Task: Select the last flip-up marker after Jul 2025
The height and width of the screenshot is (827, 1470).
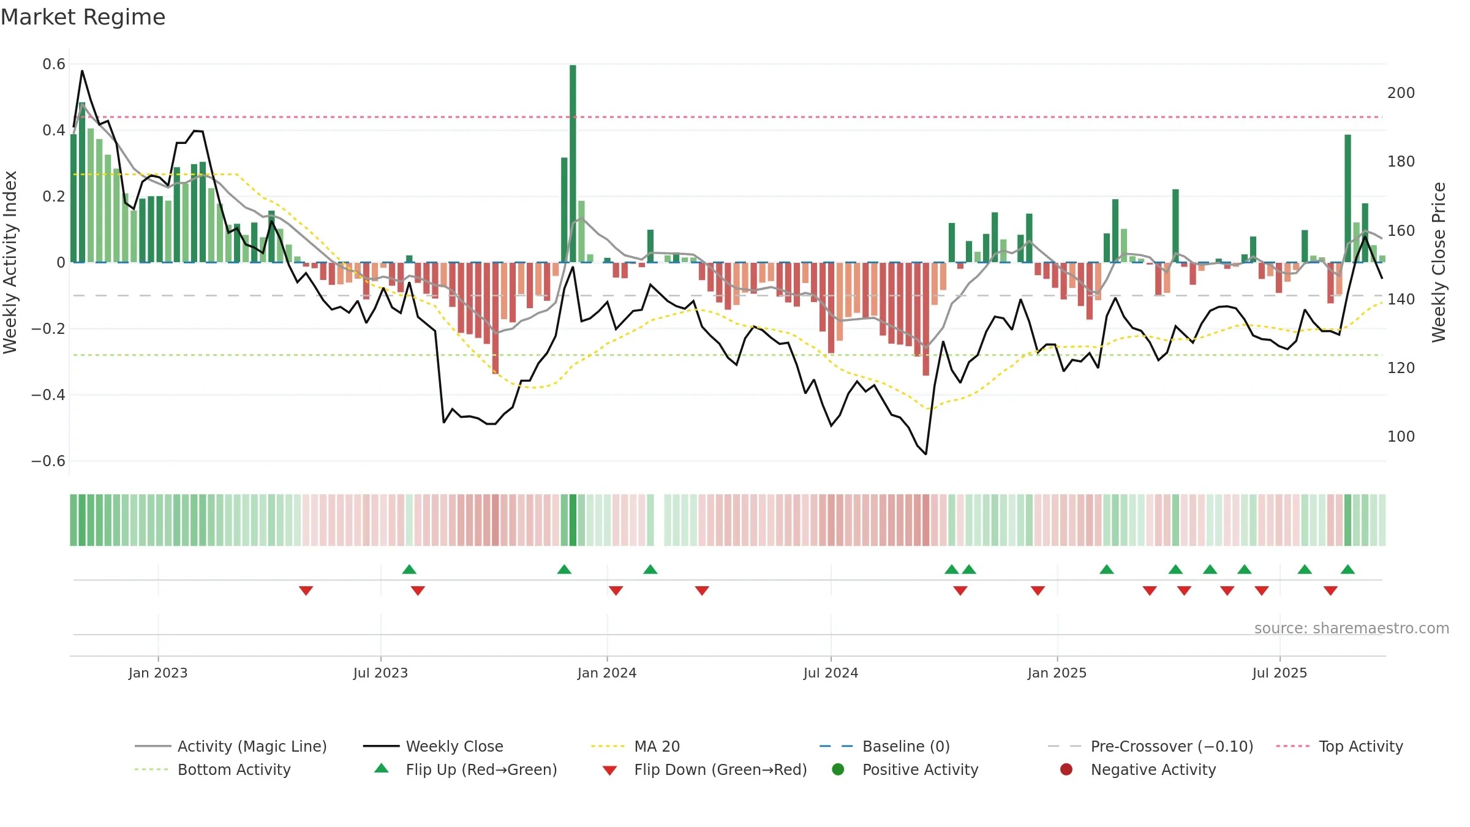Action: click(x=1347, y=569)
